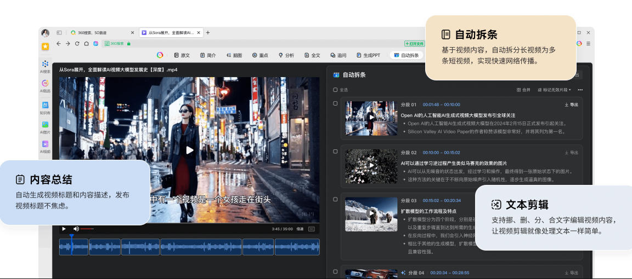Toggle the 全选 select-all checkbox
The height and width of the screenshot is (279, 632).
tap(336, 90)
